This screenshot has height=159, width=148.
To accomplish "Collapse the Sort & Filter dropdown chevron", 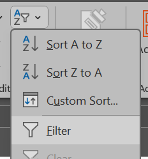I will pos(38,17).
